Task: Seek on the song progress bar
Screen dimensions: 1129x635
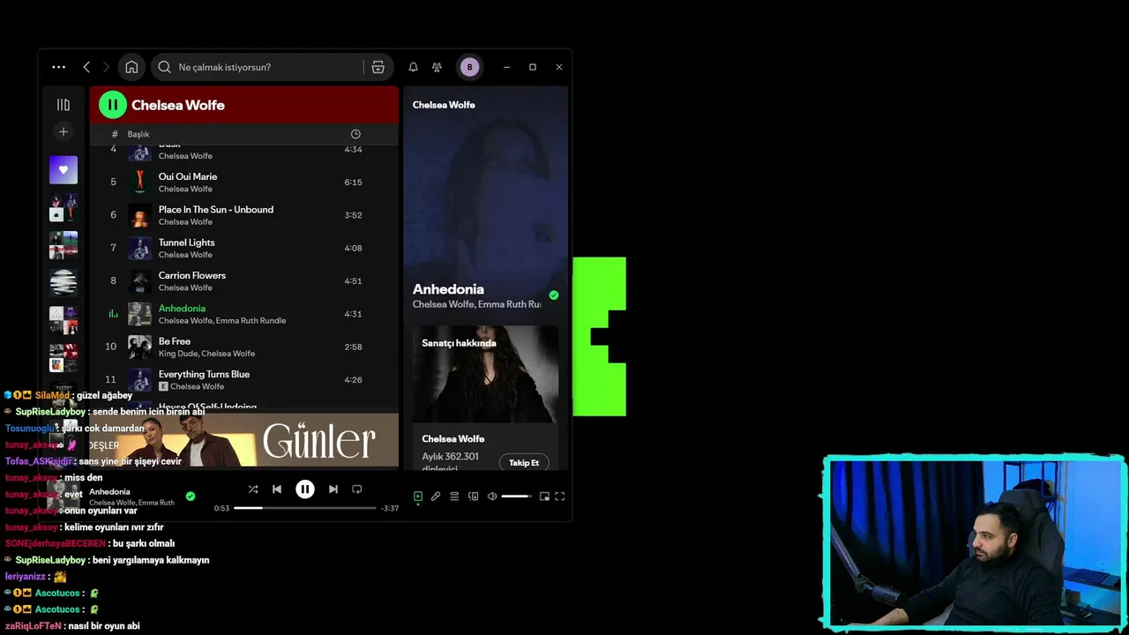Action: coord(305,508)
